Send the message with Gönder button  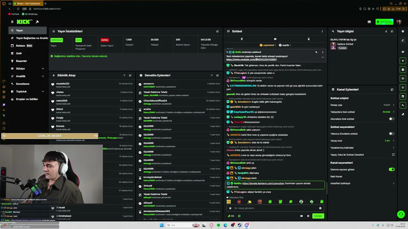(318, 216)
